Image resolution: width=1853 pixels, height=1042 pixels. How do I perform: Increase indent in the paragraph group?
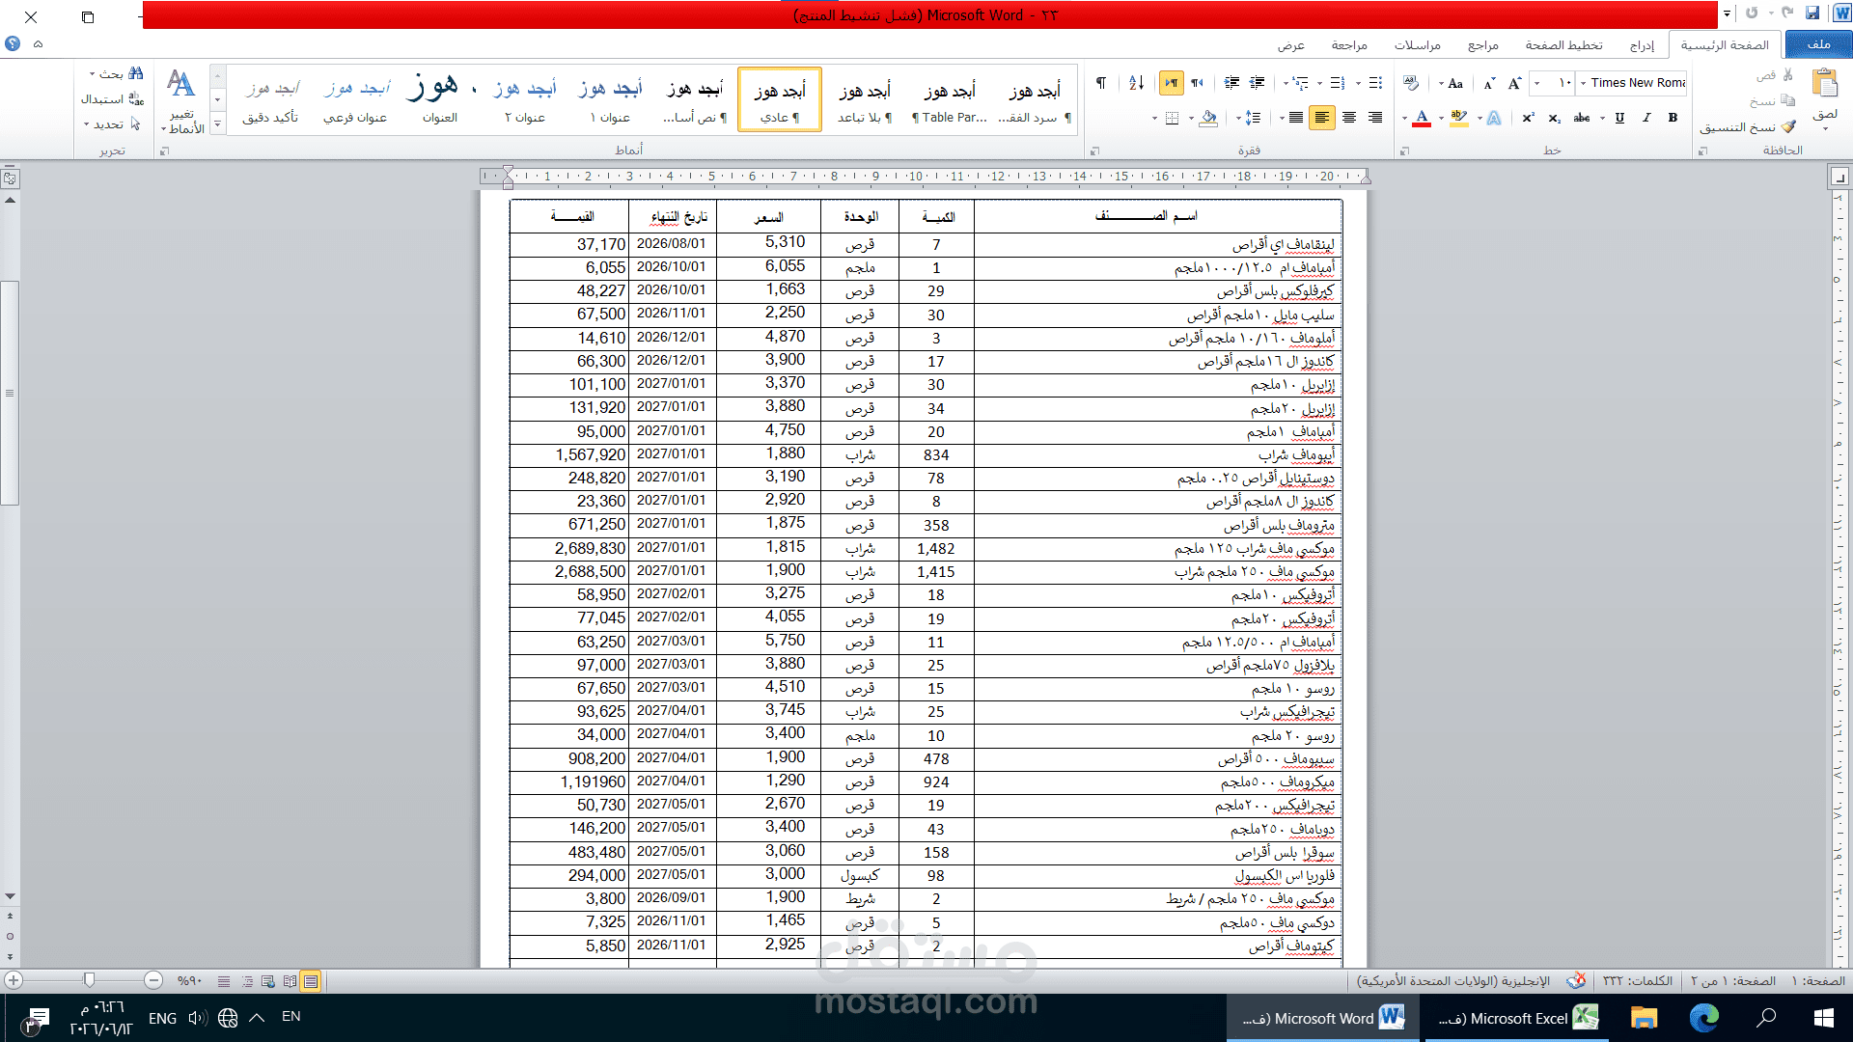(x=1231, y=83)
